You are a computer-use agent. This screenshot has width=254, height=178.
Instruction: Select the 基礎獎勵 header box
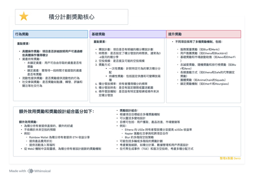[x=128, y=34]
